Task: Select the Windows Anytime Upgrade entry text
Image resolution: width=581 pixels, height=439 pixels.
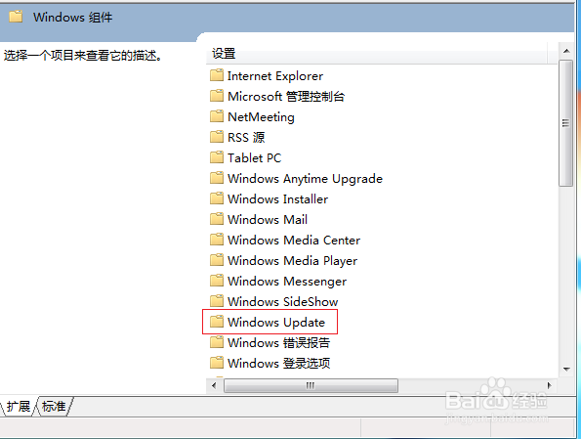Action: (305, 179)
